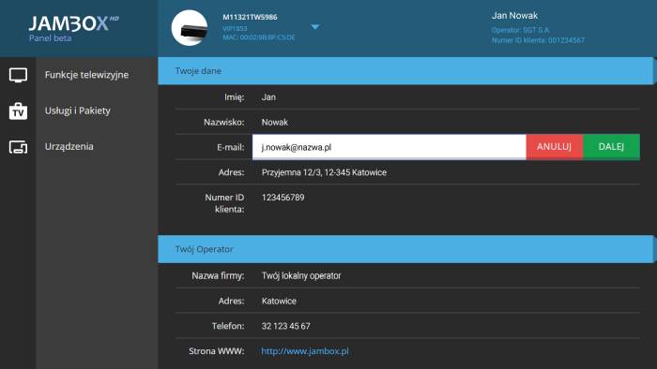
Task: Click the Twój Operator section header
Action: point(405,249)
